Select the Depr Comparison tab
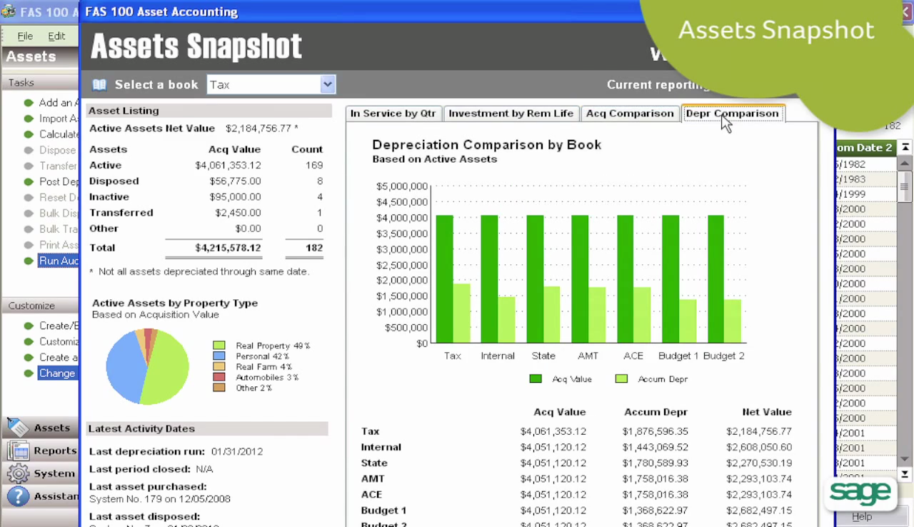 pyautogui.click(x=733, y=114)
